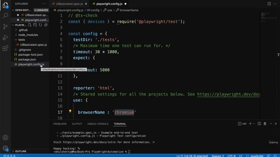Open the Accounts menu icon

pyautogui.click(x=5, y=137)
